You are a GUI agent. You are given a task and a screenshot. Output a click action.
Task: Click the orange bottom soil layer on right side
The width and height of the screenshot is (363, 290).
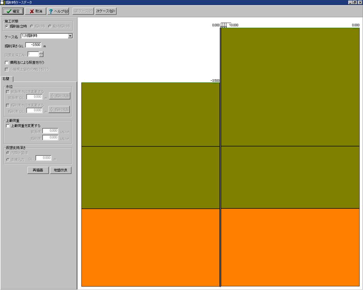tap(290, 247)
